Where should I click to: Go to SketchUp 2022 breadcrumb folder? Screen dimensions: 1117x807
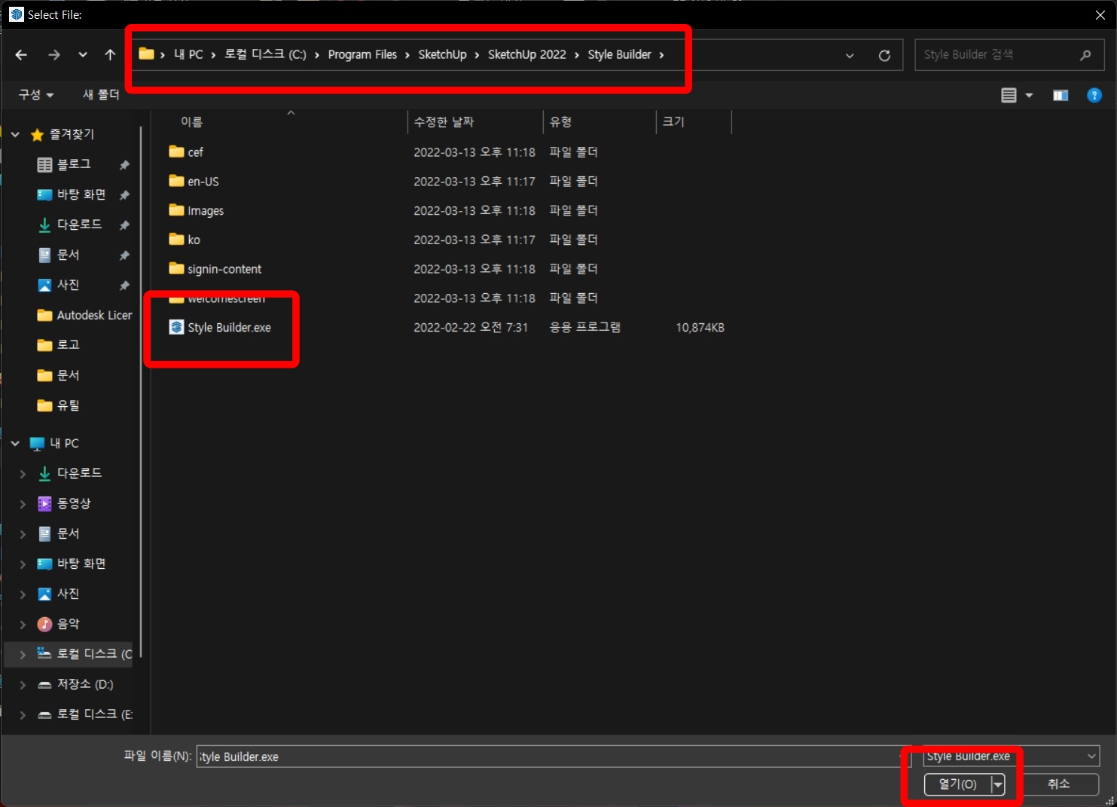(526, 54)
